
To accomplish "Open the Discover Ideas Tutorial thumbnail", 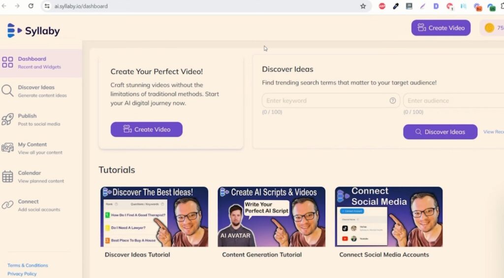I will (x=154, y=217).
